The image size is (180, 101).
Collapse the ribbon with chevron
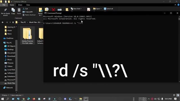[x=175, y=5]
